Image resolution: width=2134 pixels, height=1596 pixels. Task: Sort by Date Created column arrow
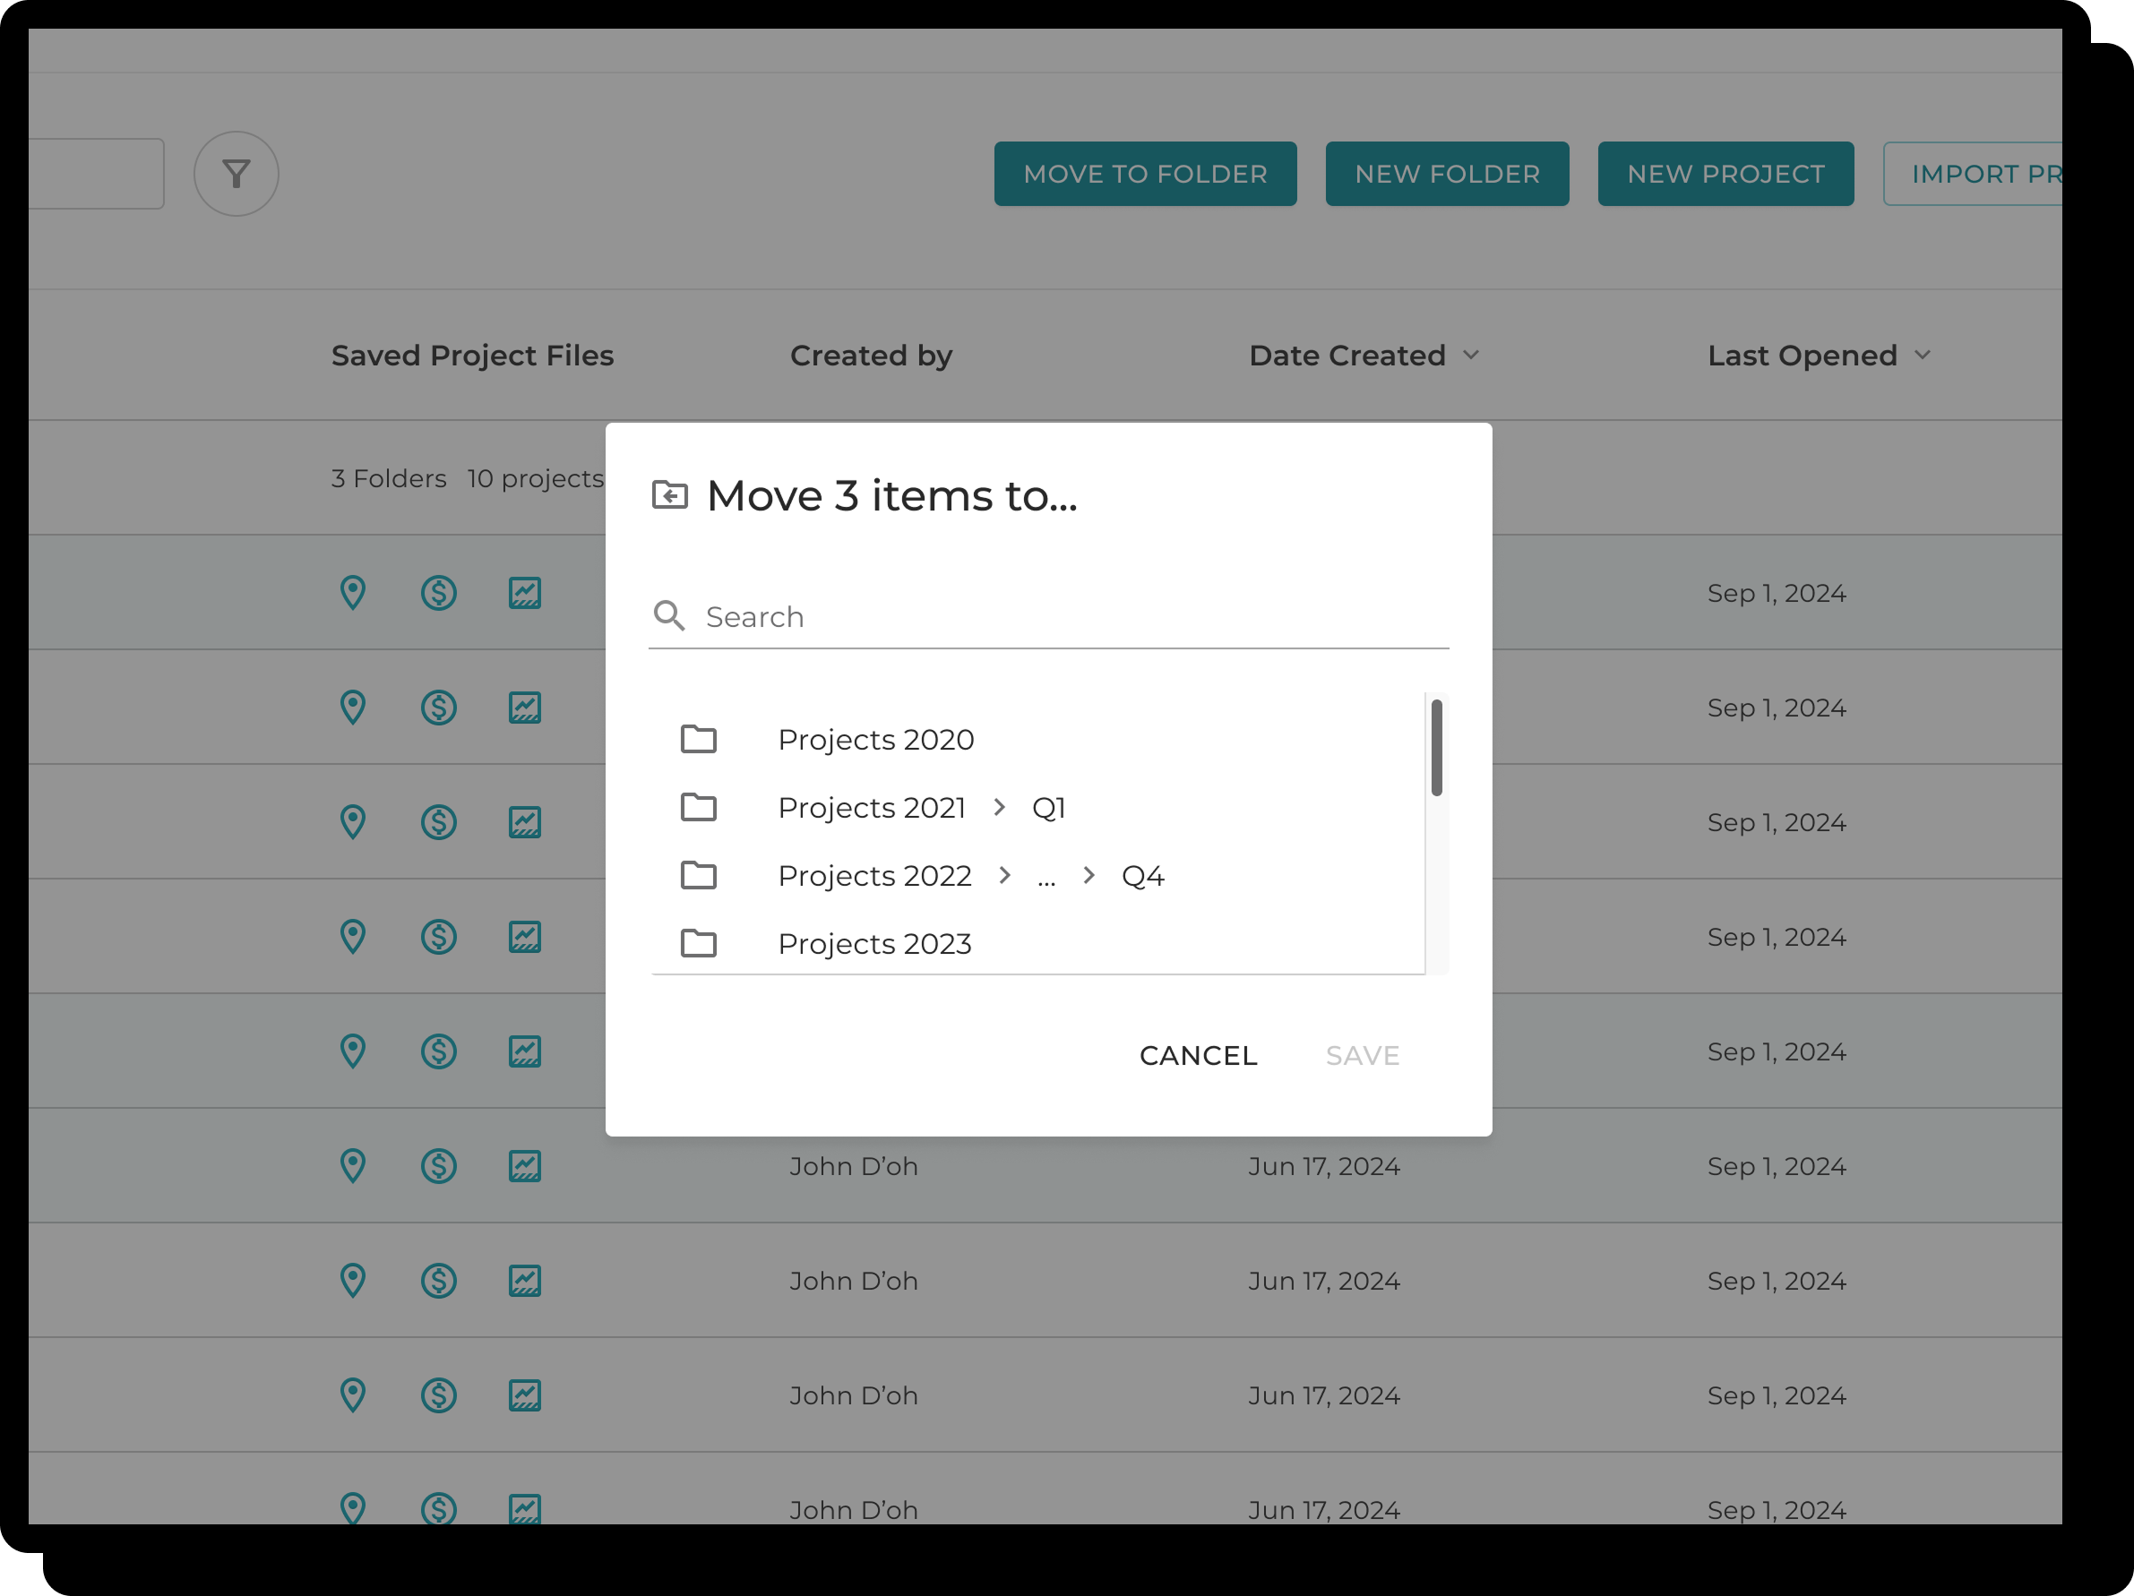[x=1470, y=355]
